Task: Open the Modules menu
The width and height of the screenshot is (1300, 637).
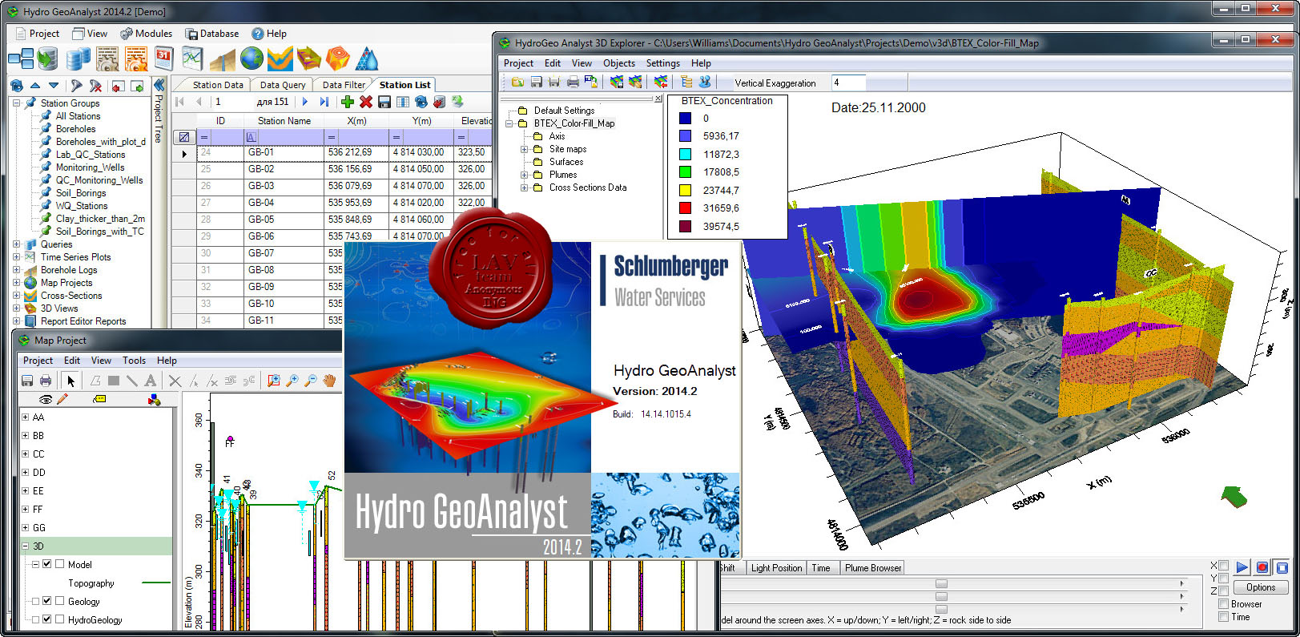Action: [x=146, y=34]
